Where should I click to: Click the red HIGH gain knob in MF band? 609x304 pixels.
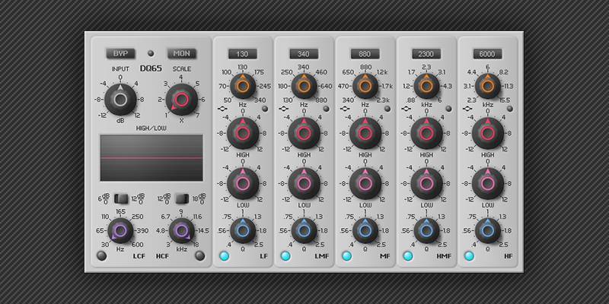pyautogui.click(x=365, y=133)
